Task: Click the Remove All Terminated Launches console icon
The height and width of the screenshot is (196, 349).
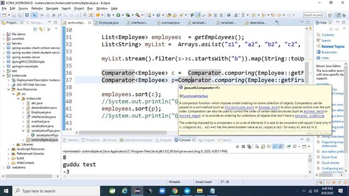Action: [249, 146]
